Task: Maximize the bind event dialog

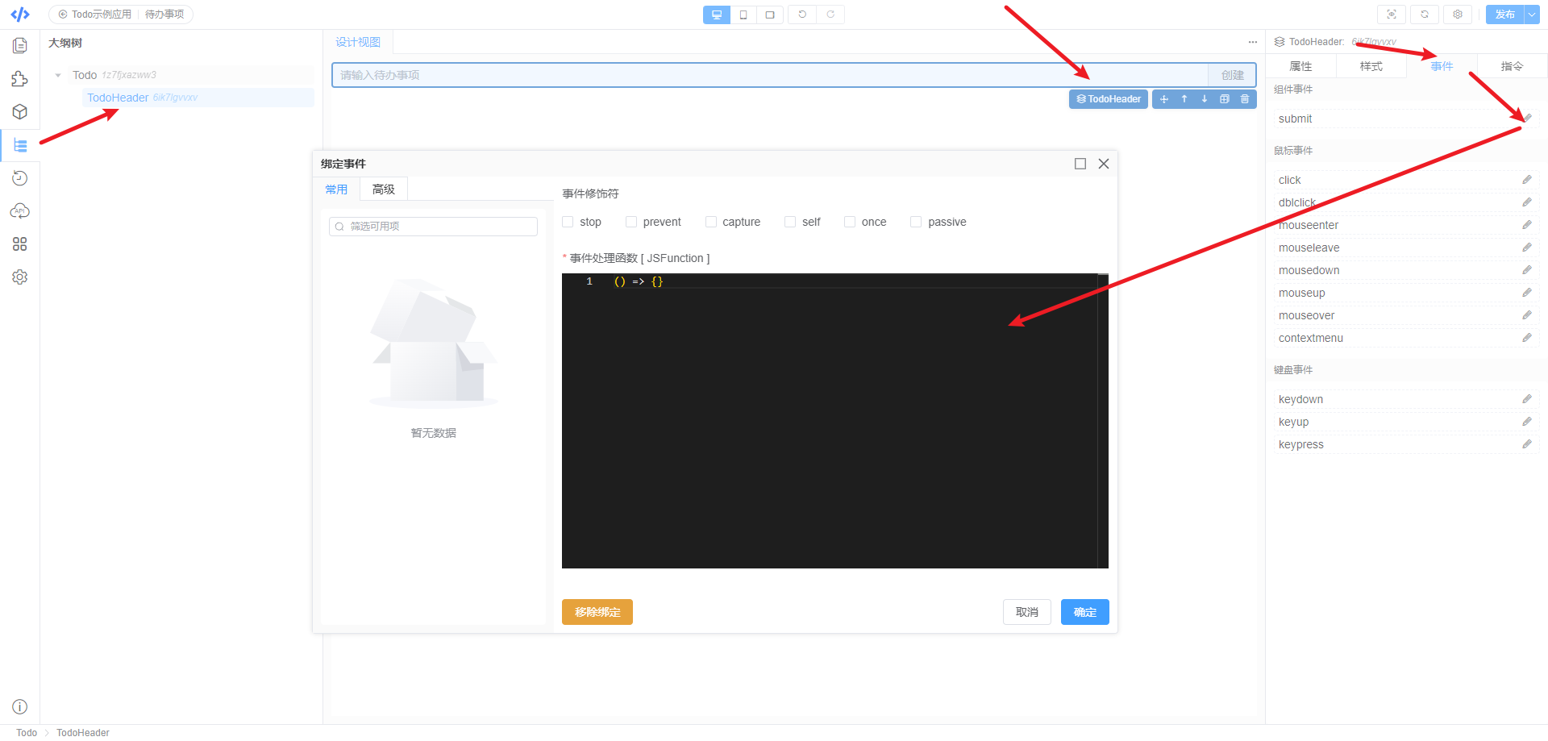Action: click(1080, 164)
